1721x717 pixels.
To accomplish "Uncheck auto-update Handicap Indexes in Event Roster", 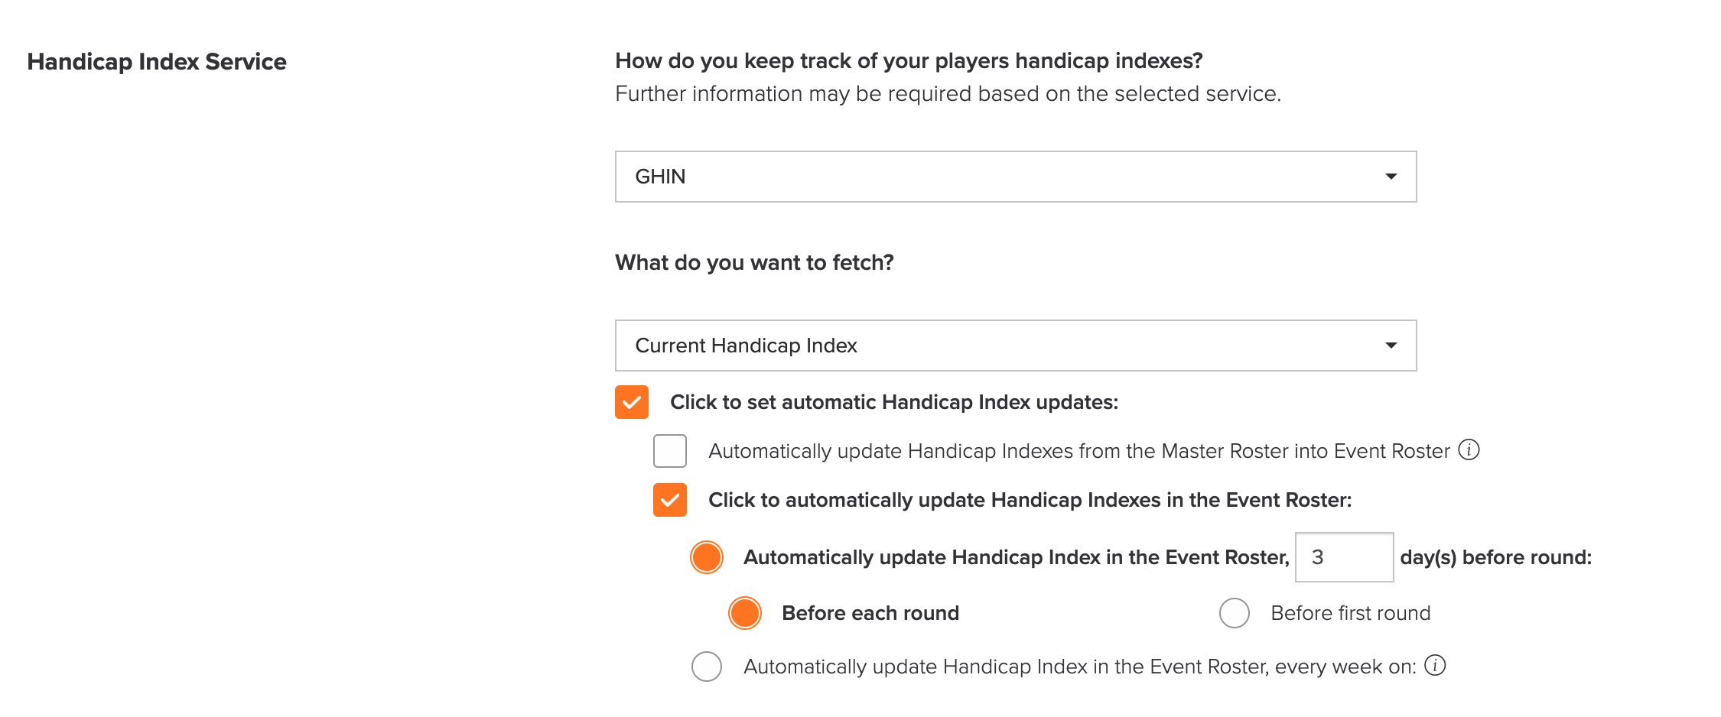I will click(670, 500).
